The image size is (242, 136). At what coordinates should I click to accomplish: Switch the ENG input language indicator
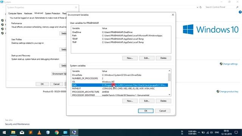click(x=217, y=133)
